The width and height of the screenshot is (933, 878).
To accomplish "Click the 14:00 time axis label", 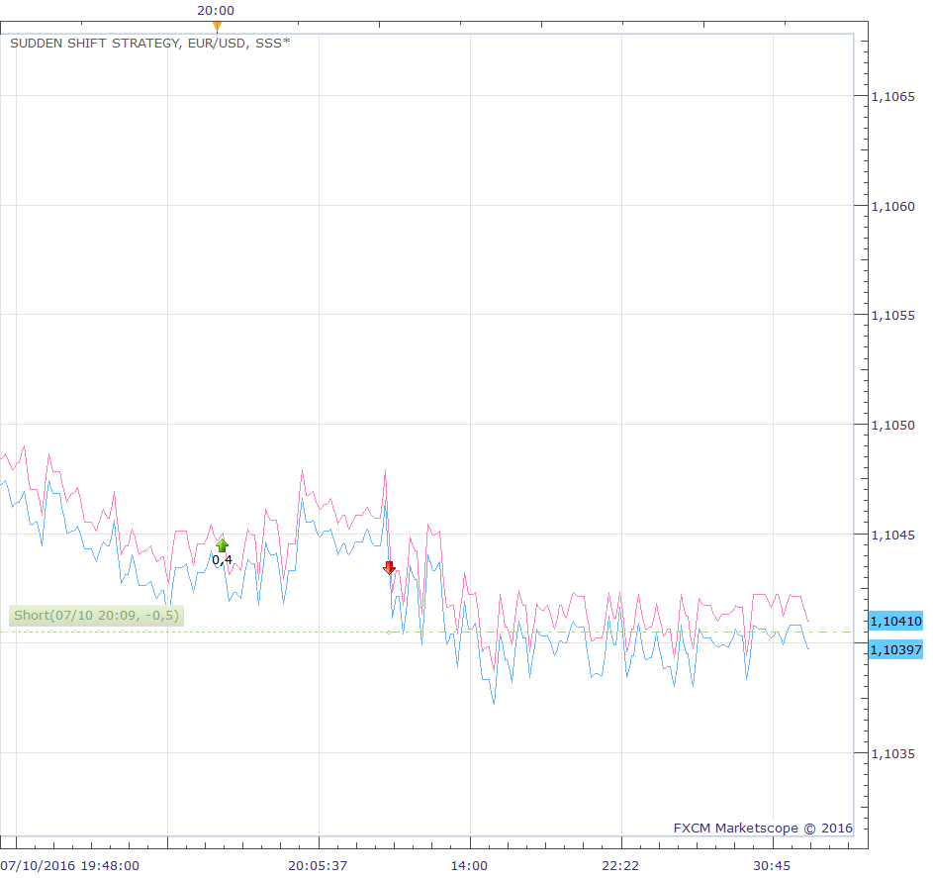I will (469, 865).
